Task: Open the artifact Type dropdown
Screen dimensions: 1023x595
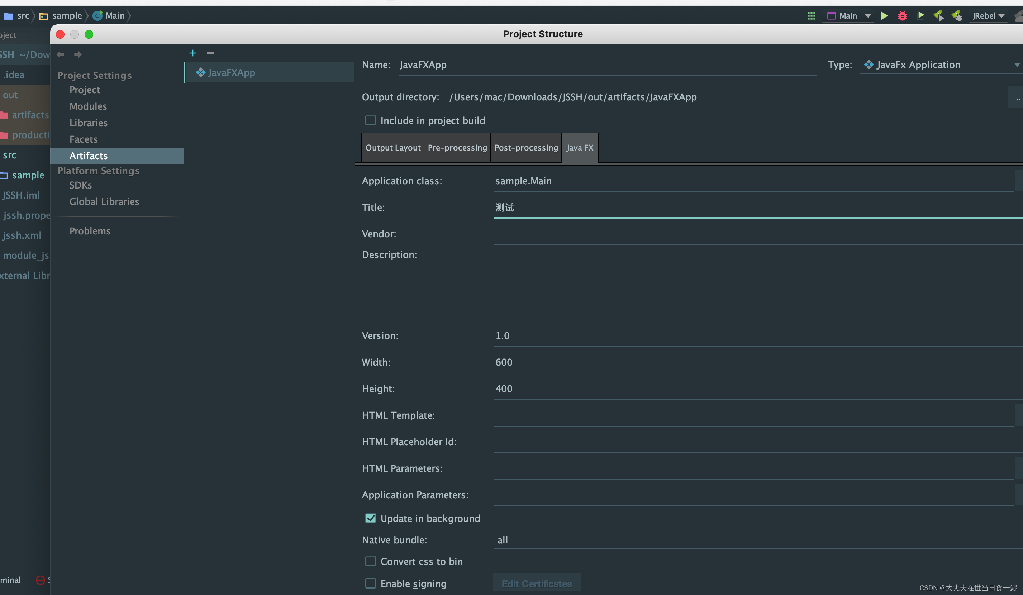Action: click(941, 65)
